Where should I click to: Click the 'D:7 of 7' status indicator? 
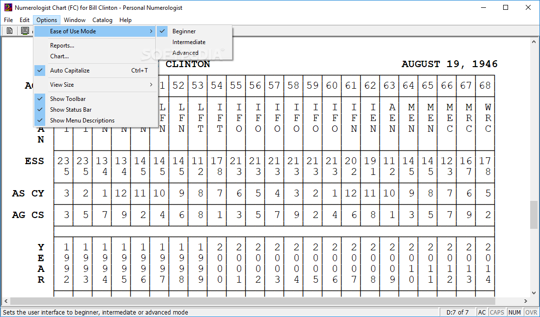(457, 312)
